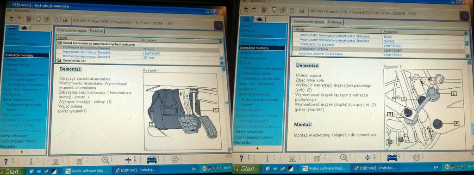
Task: Click the down arrow below Mechanika in left window sidebar
Action: 21,151
